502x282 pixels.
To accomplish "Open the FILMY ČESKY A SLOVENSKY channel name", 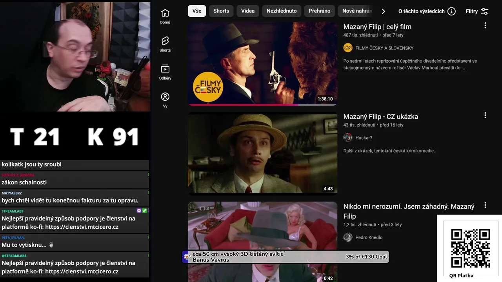I will pos(384,48).
